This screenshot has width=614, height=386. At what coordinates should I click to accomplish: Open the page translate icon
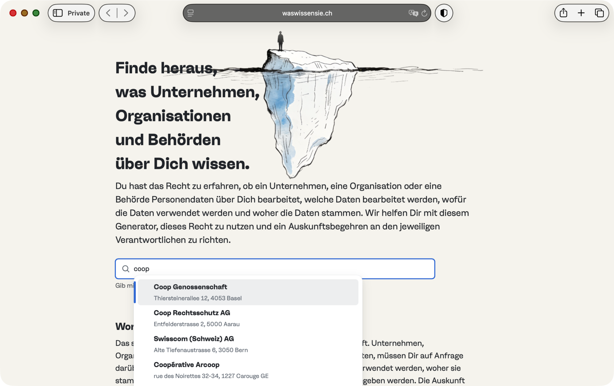pyautogui.click(x=413, y=13)
